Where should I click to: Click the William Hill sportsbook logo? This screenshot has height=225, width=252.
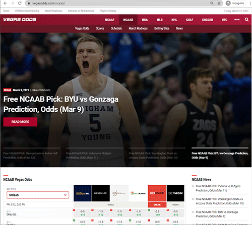coord(82,193)
